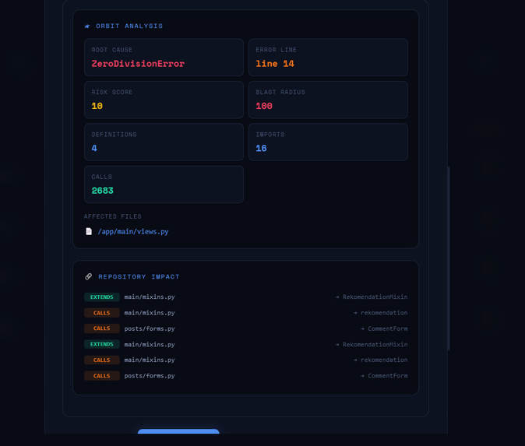The image size is (525, 446).
Task: Click the link icon beside Repository Impact
Action: 88,276
